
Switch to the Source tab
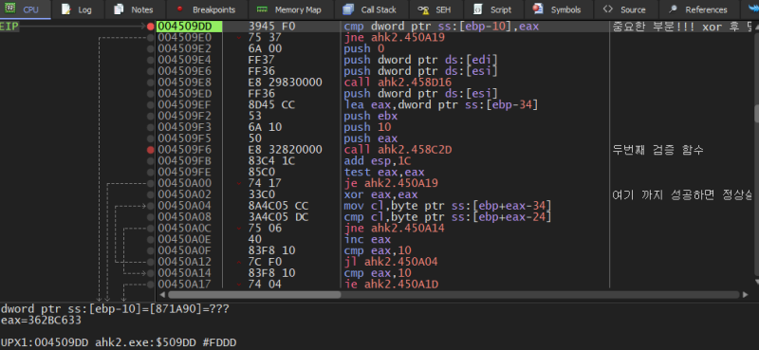pyautogui.click(x=625, y=9)
